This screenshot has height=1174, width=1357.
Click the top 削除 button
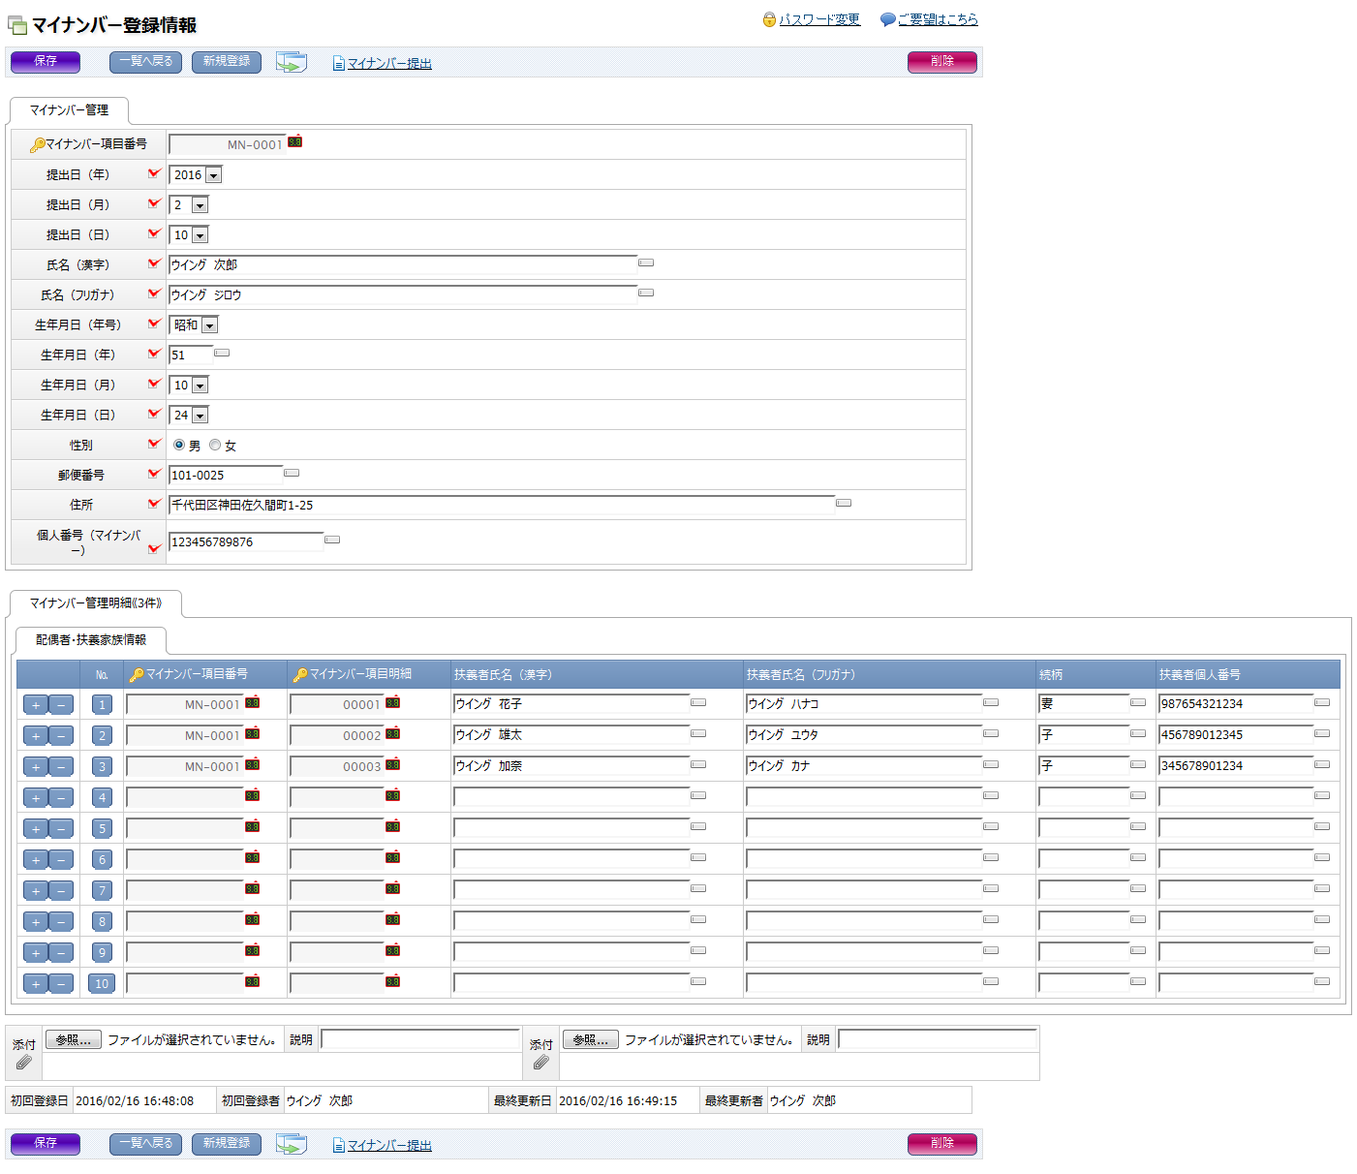tap(941, 61)
